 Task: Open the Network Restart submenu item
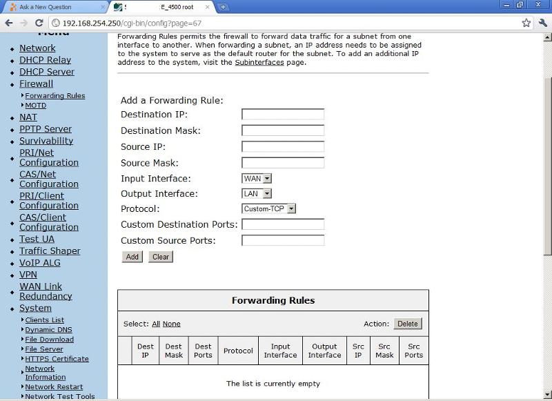54,387
